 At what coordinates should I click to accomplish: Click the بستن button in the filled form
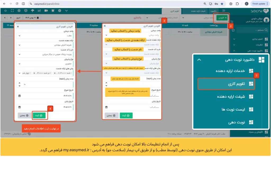[24, 115]
